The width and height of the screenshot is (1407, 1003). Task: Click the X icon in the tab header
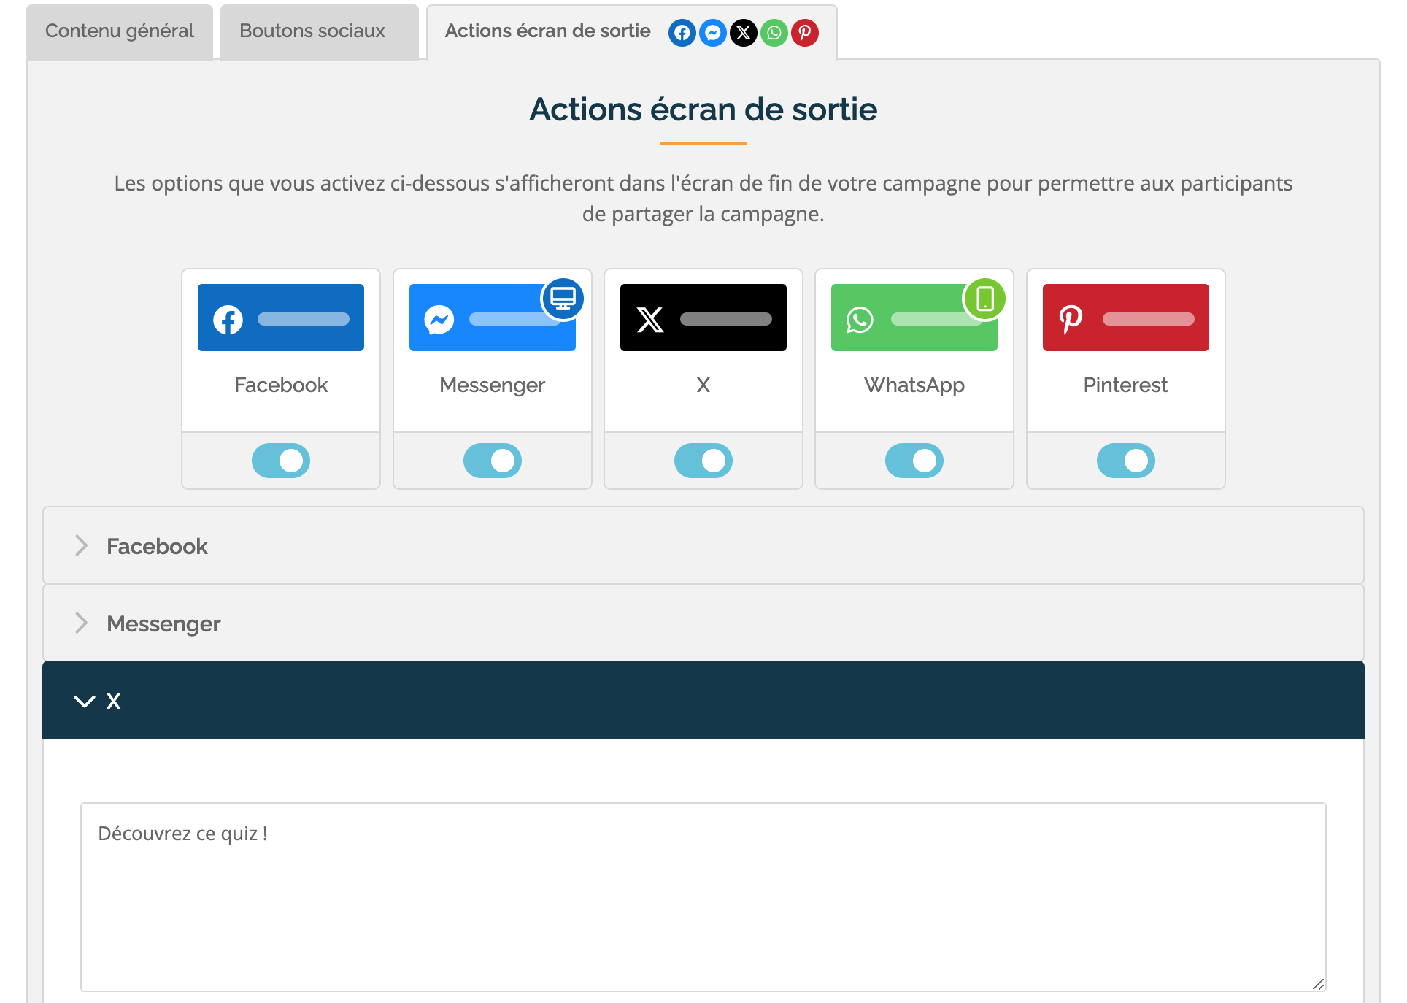pyautogui.click(x=744, y=33)
